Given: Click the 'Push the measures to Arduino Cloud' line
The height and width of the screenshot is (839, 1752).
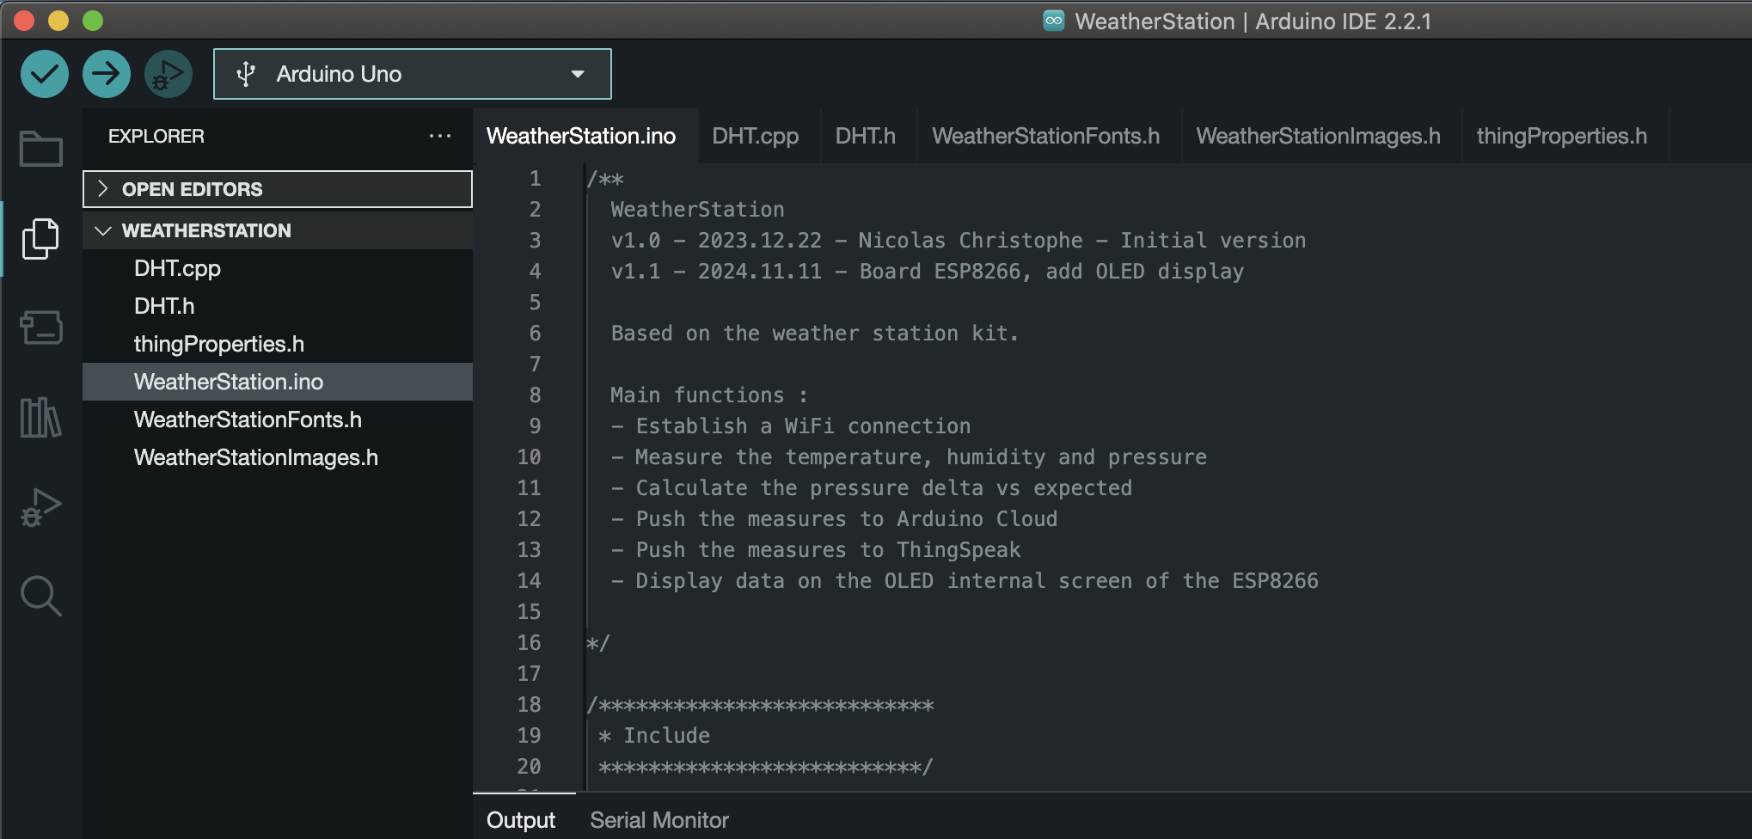Looking at the screenshot, I should pyautogui.click(x=834, y=519).
